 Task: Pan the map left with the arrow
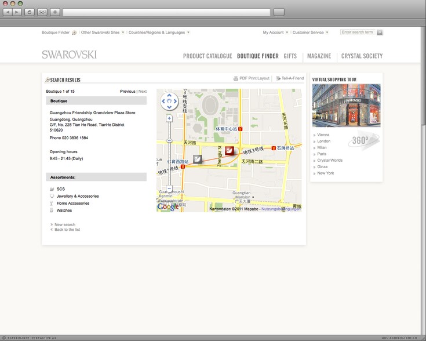163,101
